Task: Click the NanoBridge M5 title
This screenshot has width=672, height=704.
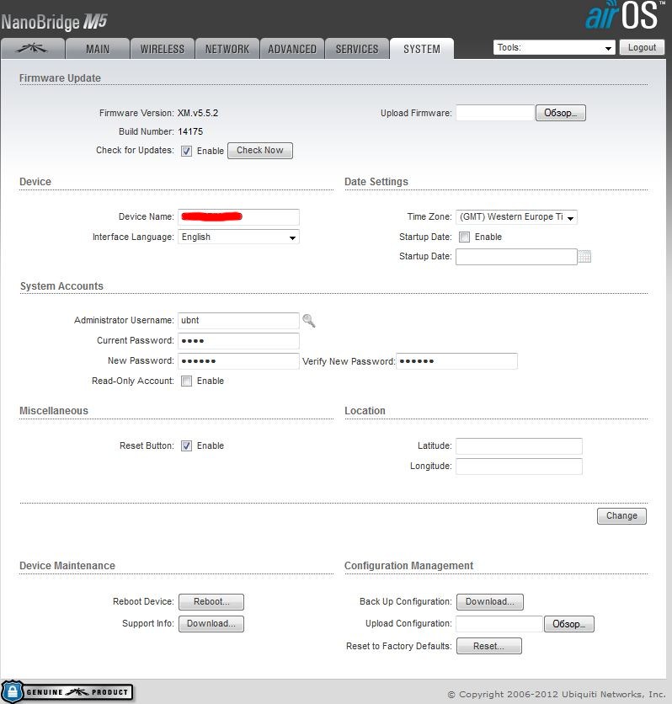Action: (x=55, y=22)
